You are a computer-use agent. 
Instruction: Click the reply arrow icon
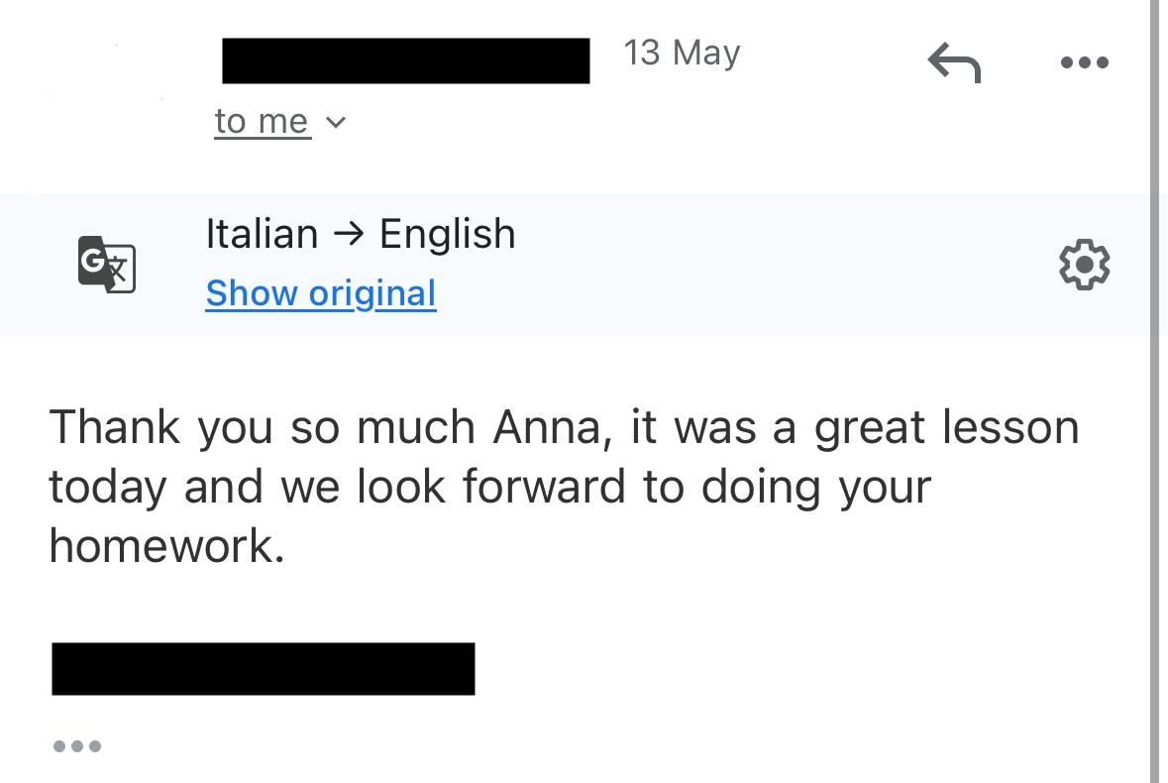pyautogui.click(x=954, y=63)
